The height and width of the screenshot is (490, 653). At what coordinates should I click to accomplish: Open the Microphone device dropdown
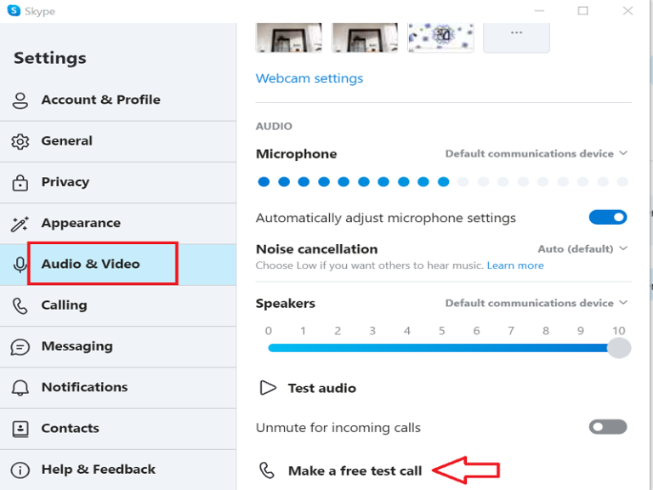click(x=536, y=154)
